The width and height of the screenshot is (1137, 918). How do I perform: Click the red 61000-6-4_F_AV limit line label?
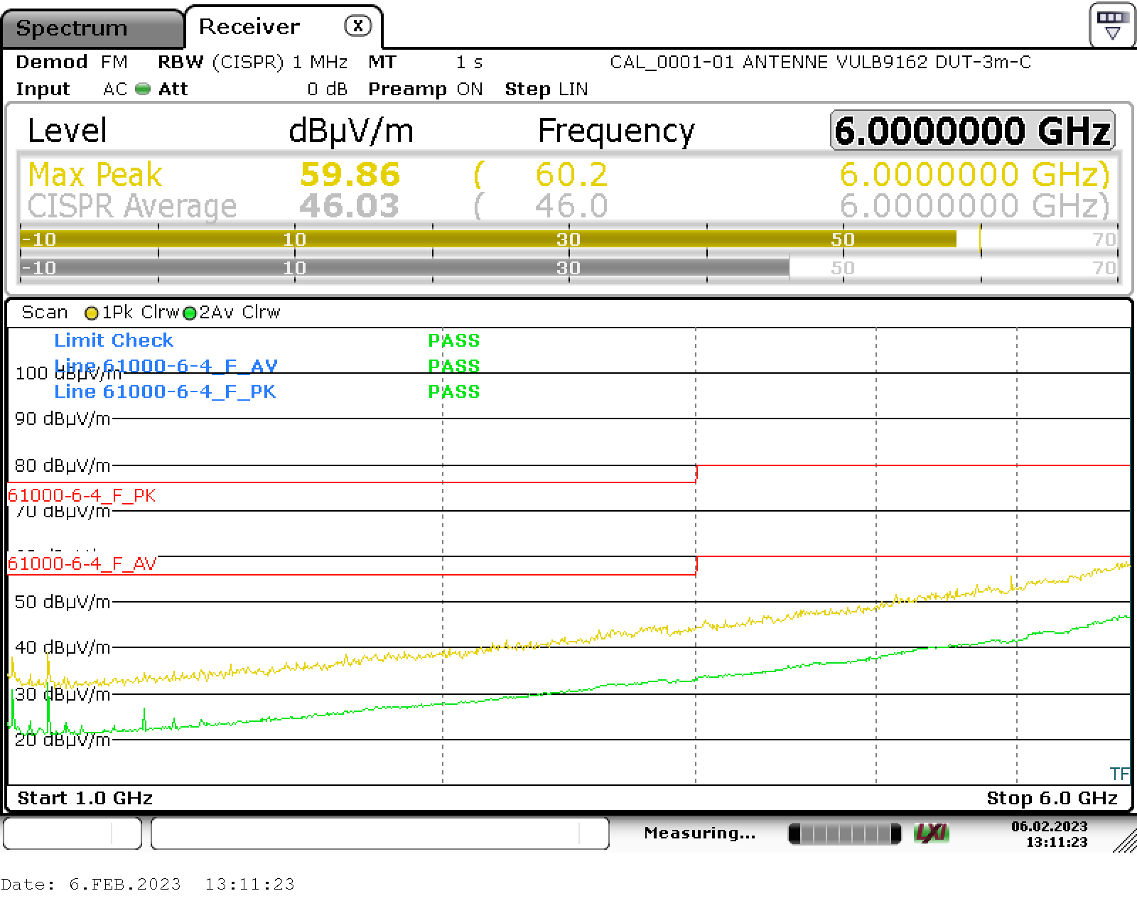[82, 563]
